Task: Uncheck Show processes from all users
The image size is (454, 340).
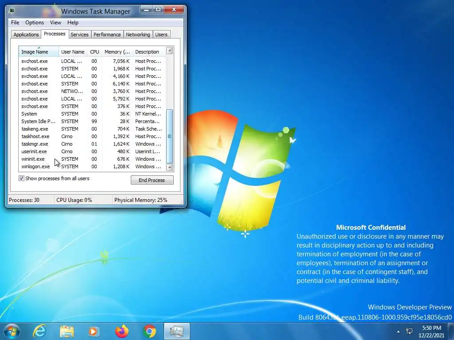Action: pyautogui.click(x=21, y=178)
